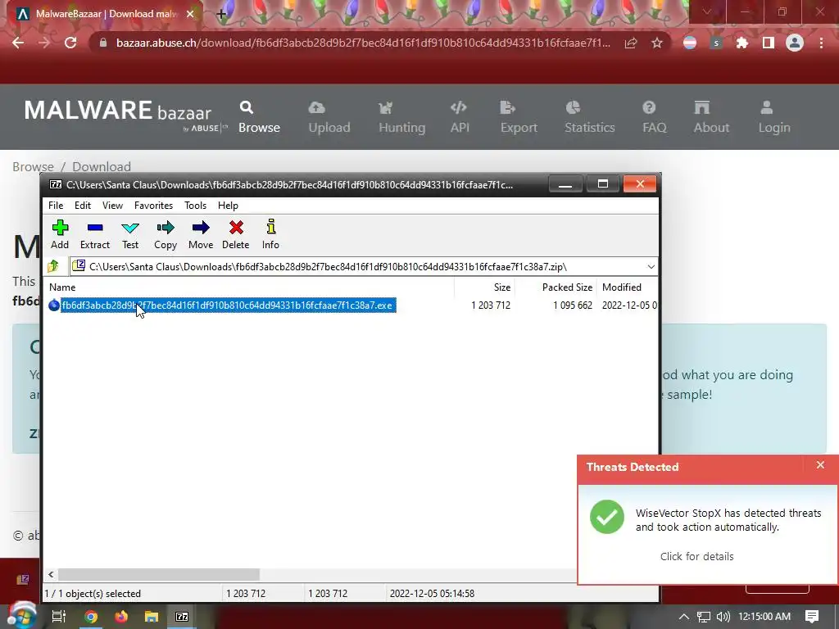
Task: Click the MALWARE bazaar logo
Action: (125, 115)
